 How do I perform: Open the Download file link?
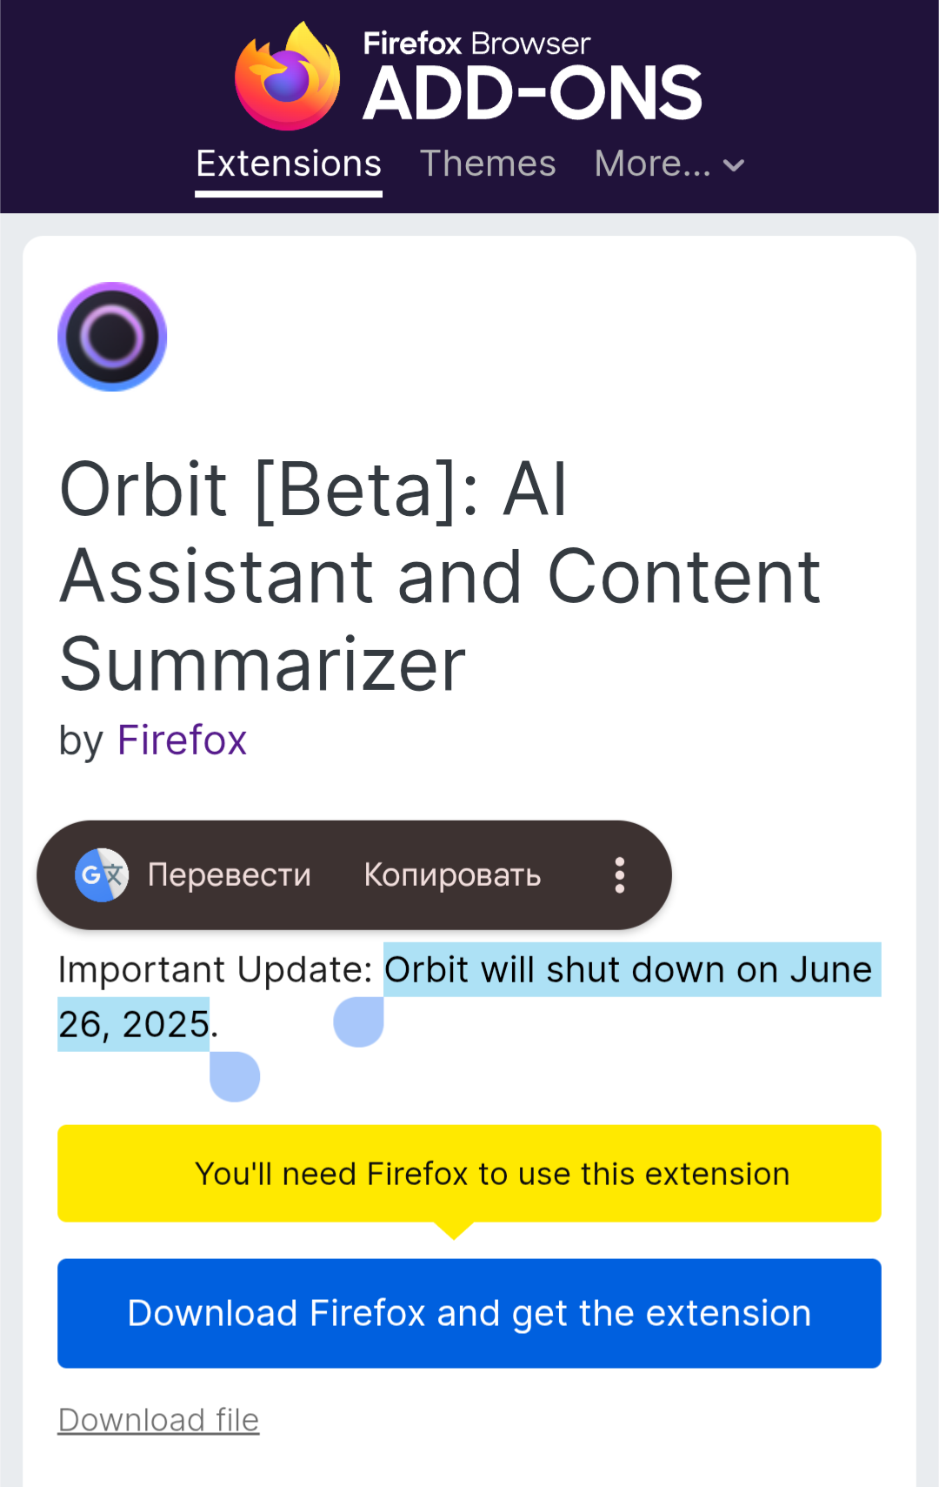[x=158, y=1420]
